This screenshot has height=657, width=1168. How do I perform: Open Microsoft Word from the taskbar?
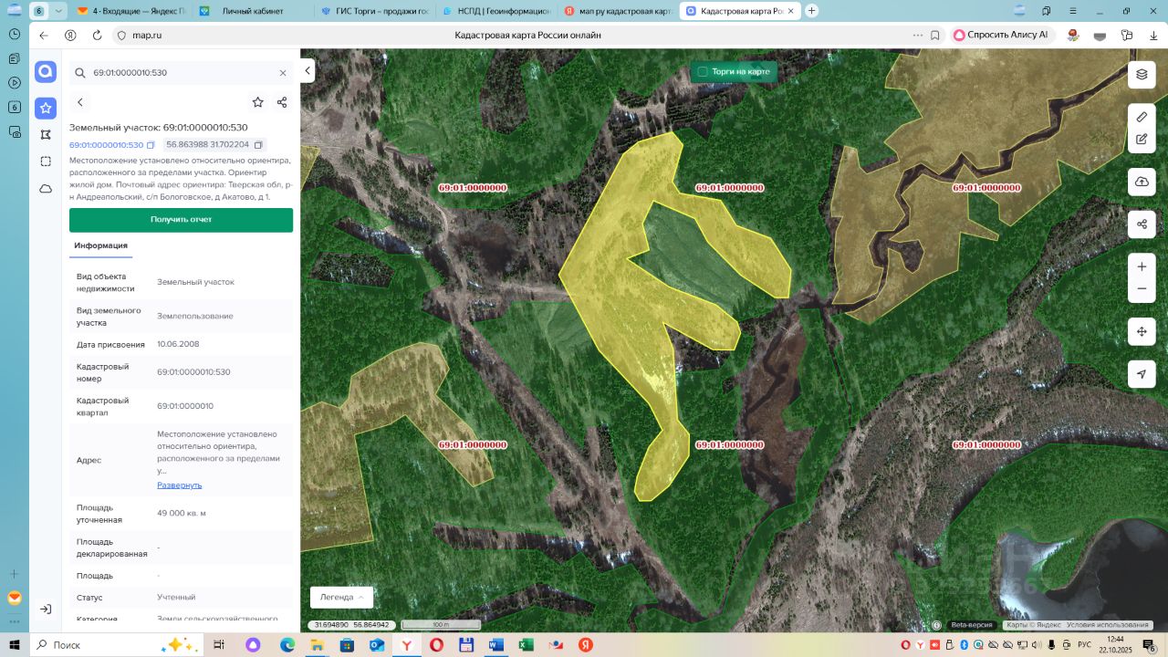(x=495, y=644)
